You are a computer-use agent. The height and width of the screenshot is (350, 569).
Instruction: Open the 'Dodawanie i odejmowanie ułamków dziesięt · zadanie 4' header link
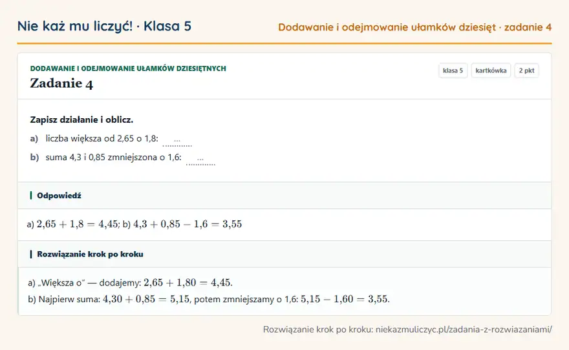[414, 27]
